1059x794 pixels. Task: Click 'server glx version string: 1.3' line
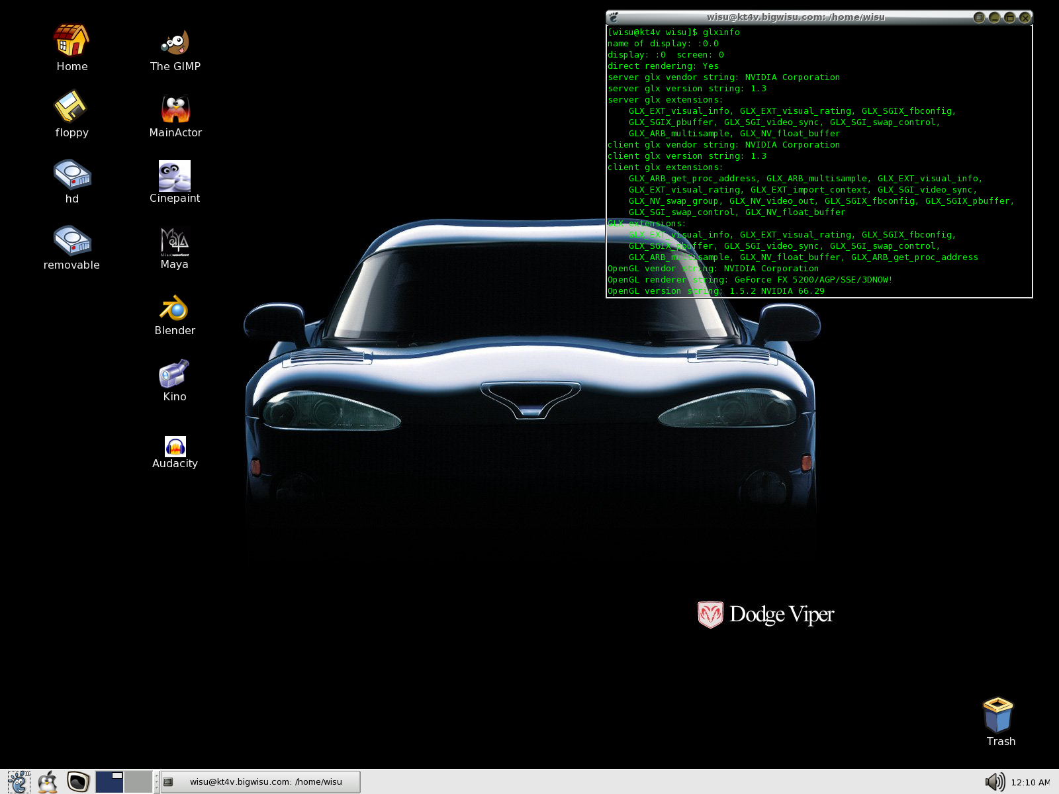(x=687, y=88)
